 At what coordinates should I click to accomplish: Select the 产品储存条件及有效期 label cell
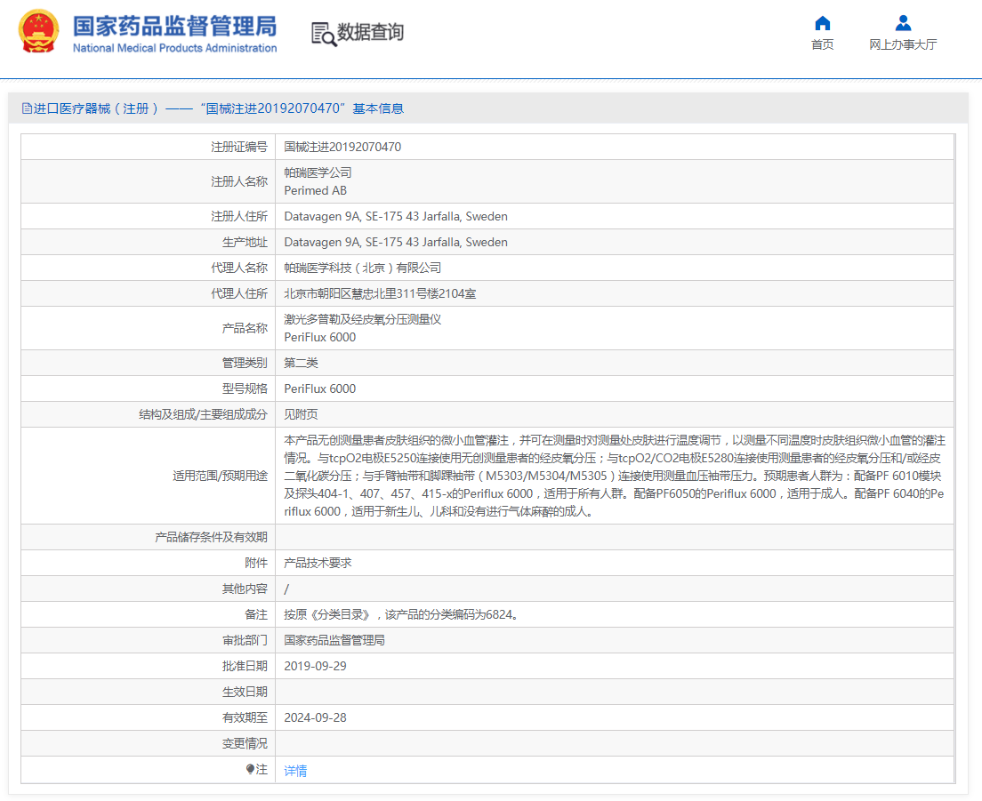click(148, 537)
